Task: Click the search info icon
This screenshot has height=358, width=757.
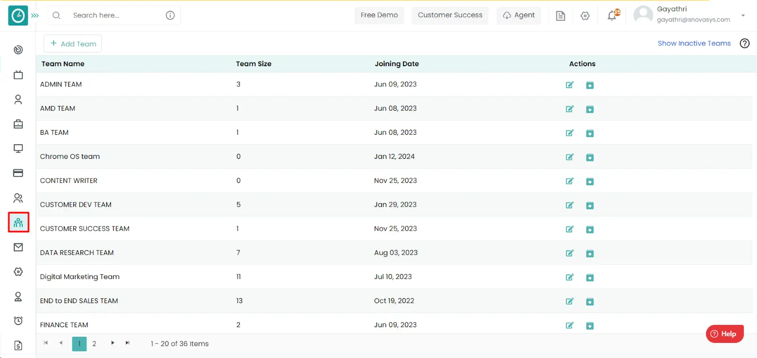Action: [x=170, y=16]
